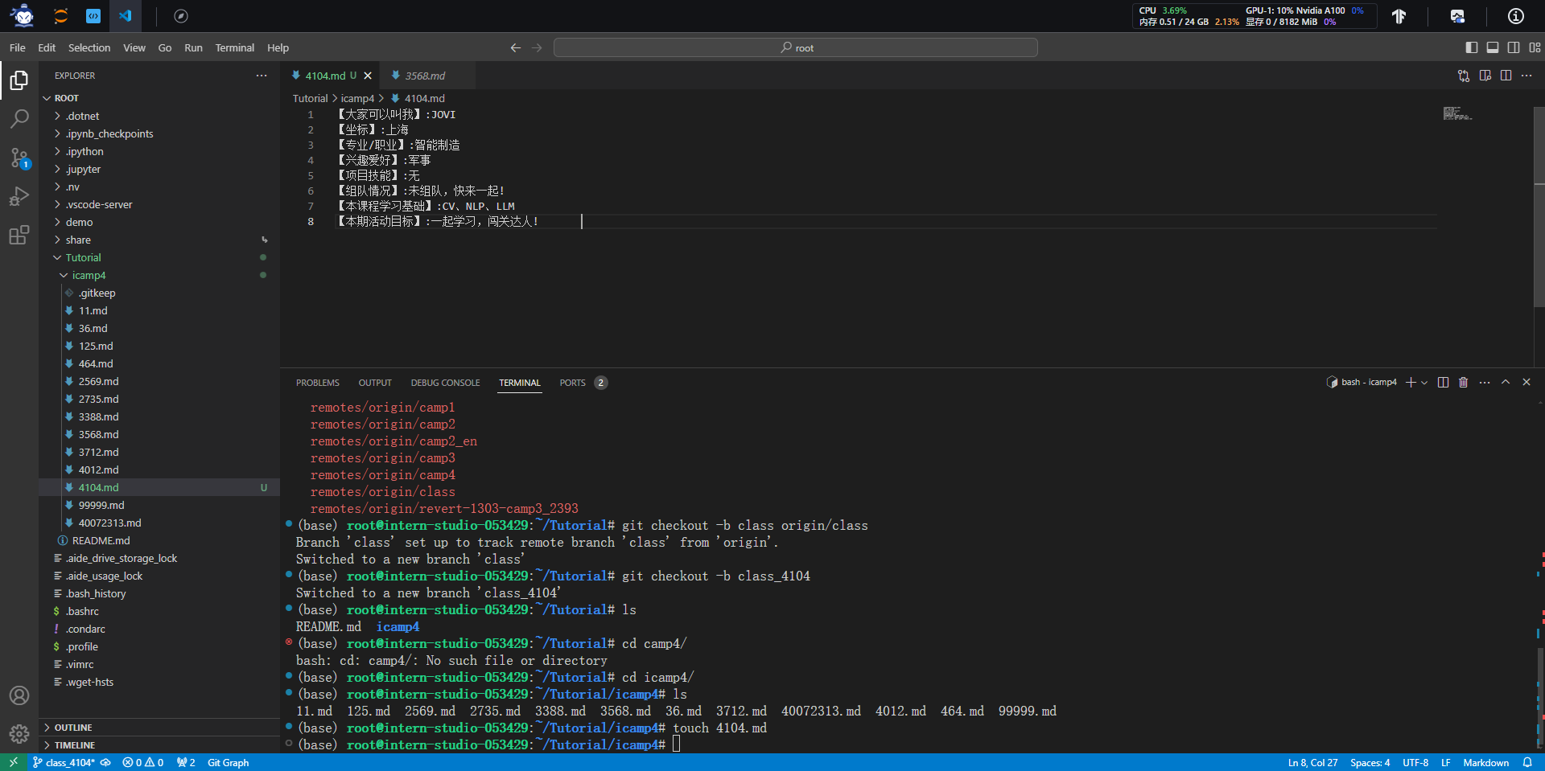This screenshot has width=1545, height=771.
Task: Click the compass icon in top bar
Action: (181, 15)
